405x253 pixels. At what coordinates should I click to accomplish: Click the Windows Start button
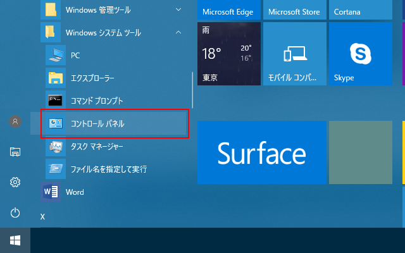point(15,240)
